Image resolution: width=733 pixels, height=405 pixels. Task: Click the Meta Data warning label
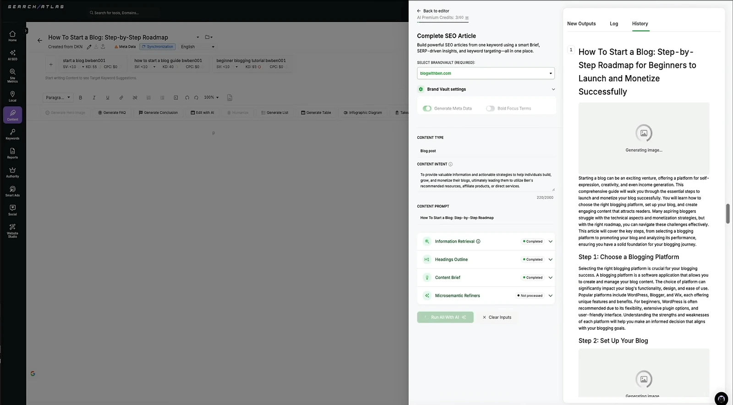point(125,47)
